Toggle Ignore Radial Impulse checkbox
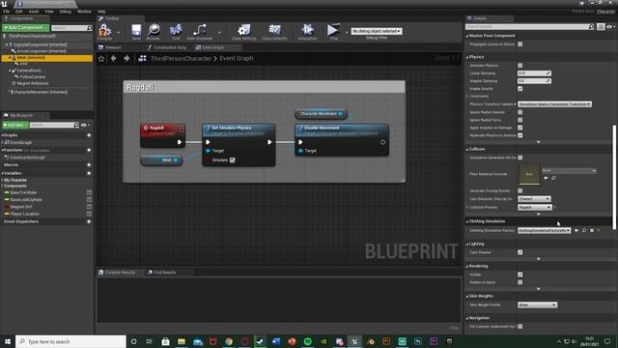618x348 pixels. pos(520,112)
